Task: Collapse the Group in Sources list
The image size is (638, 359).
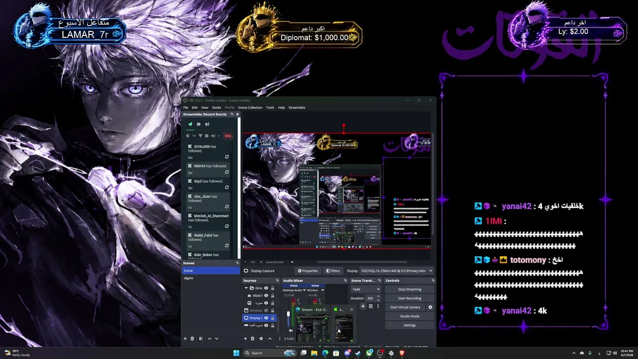Action: [246, 288]
